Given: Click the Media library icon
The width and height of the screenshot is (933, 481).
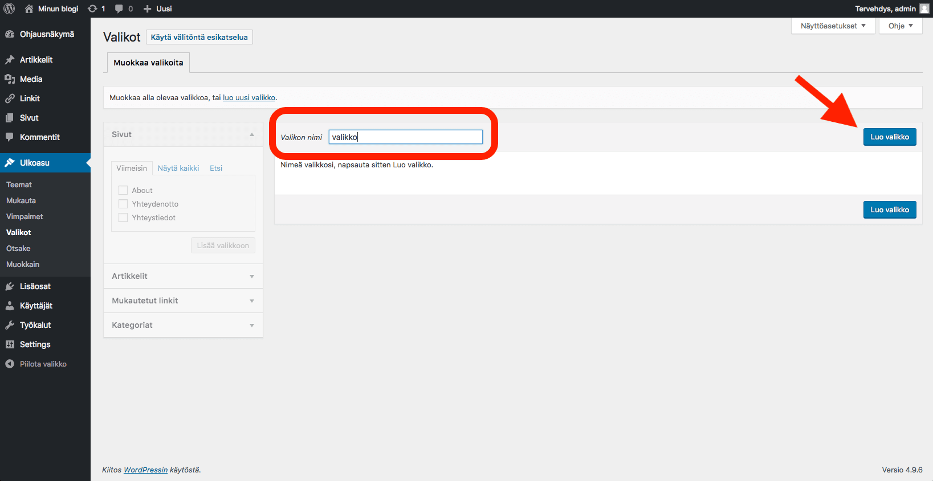Looking at the screenshot, I should click(x=10, y=79).
